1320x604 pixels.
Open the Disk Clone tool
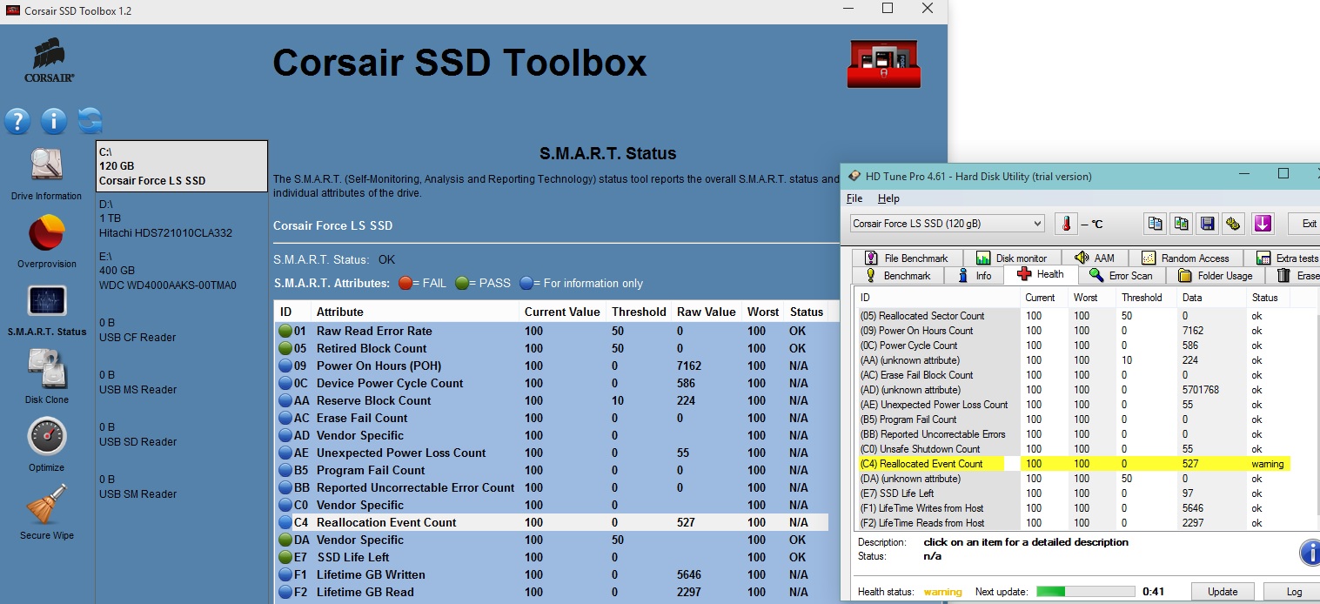pos(46,368)
